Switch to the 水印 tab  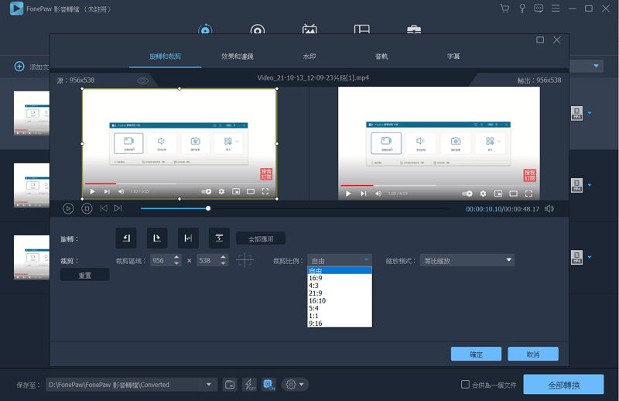309,57
